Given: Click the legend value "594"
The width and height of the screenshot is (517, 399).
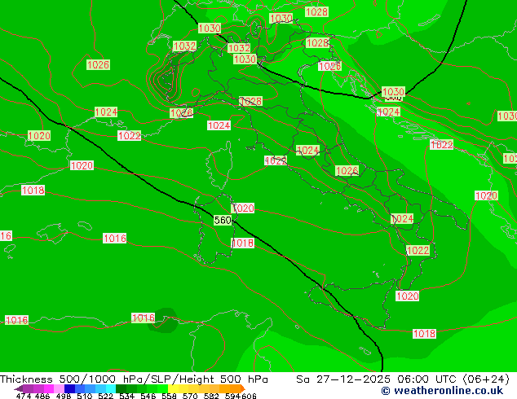Looking at the screenshot, I should point(232,396).
